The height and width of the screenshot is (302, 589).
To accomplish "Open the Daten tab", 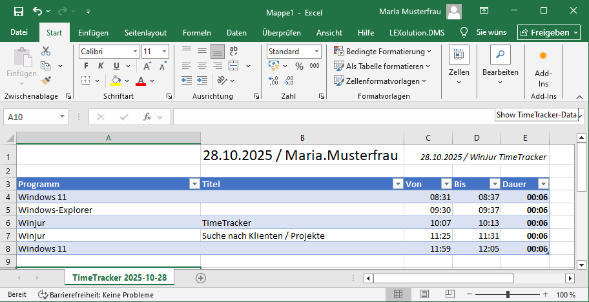I will 236,33.
